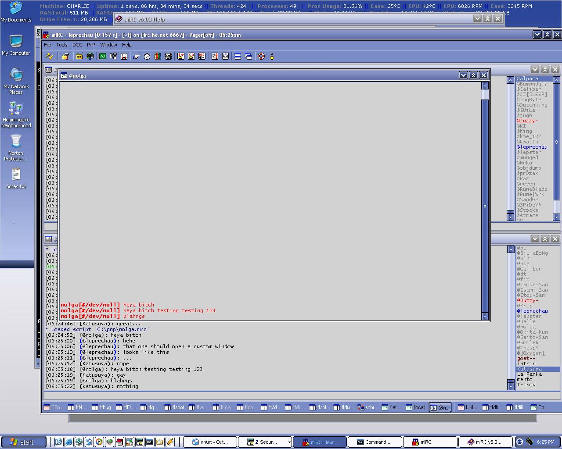
Task: Click the lower channel message input box
Action: [302, 395]
